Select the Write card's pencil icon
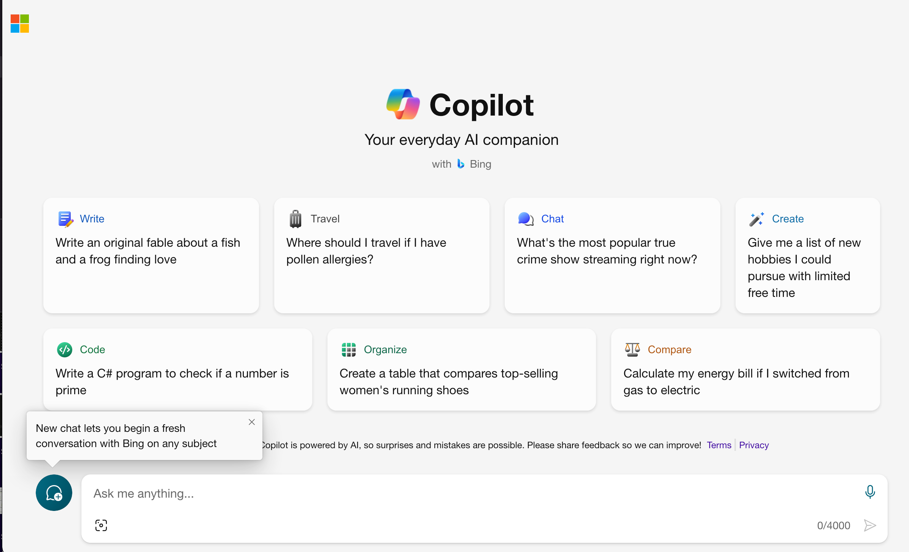 tap(65, 219)
